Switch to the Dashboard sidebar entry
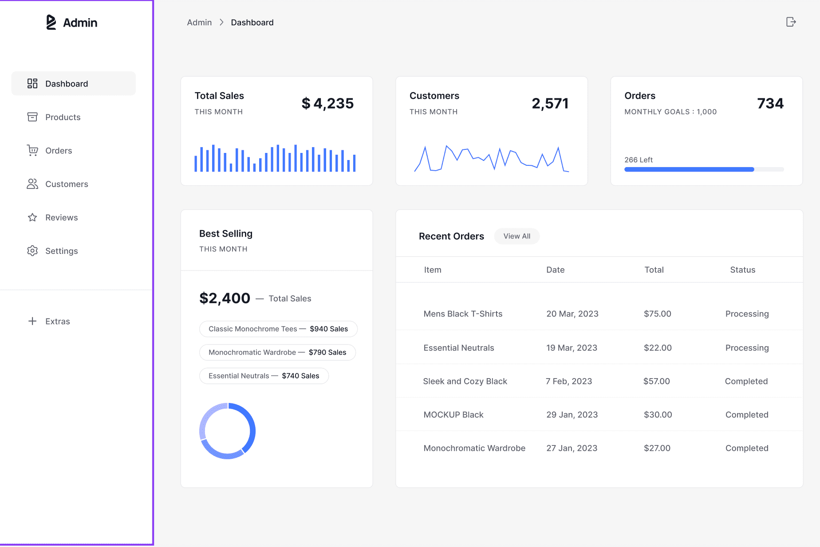Viewport: 820px width, 547px height. (x=67, y=83)
